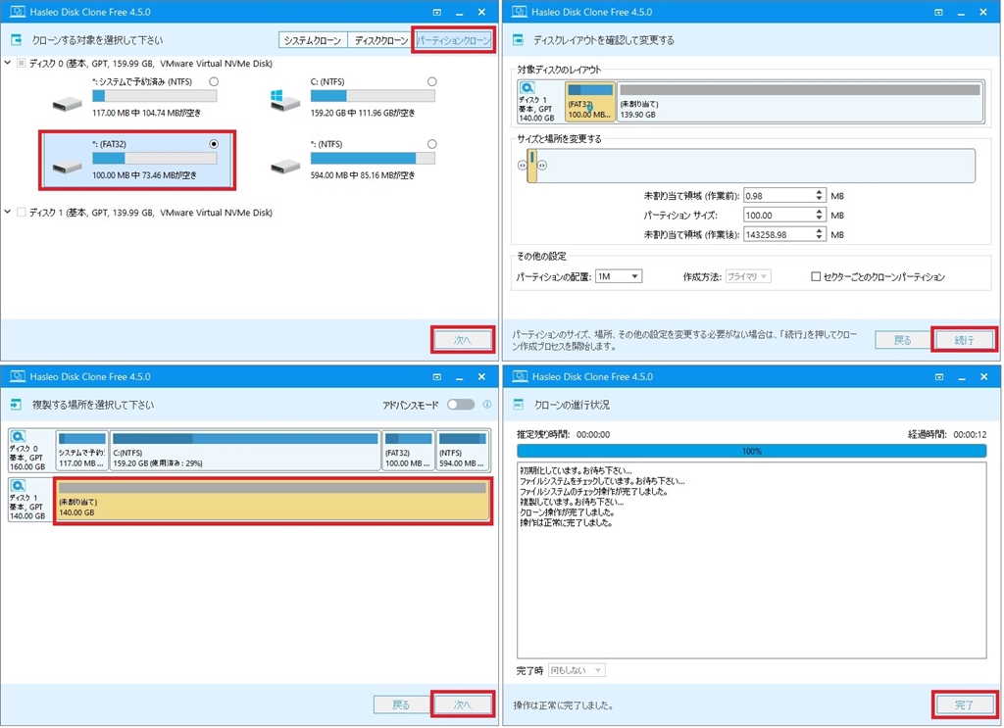Screen dimensions: 1004x728
Task: Click the left resize handle of the partition slider
Action: click(x=522, y=166)
